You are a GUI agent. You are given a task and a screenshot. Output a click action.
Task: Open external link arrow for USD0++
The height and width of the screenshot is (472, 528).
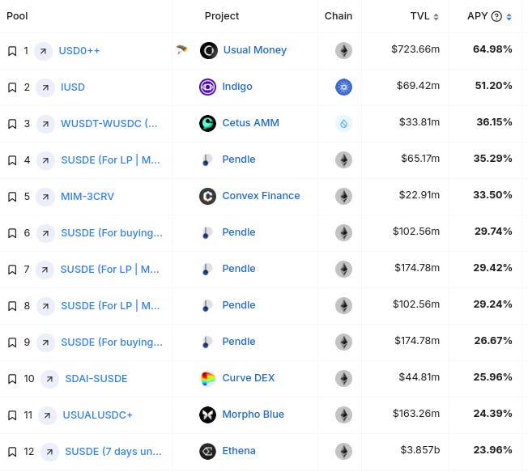(43, 51)
